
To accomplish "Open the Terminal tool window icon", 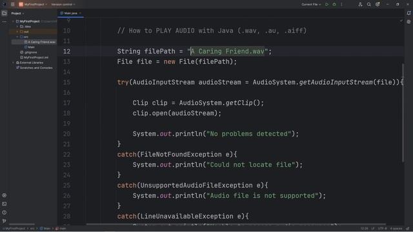I will 5,204.
